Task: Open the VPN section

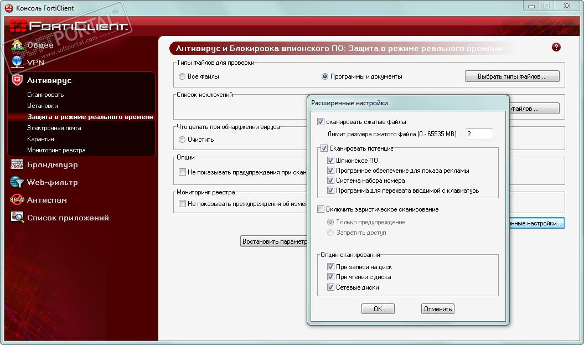Action: pyautogui.click(x=36, y=63)
